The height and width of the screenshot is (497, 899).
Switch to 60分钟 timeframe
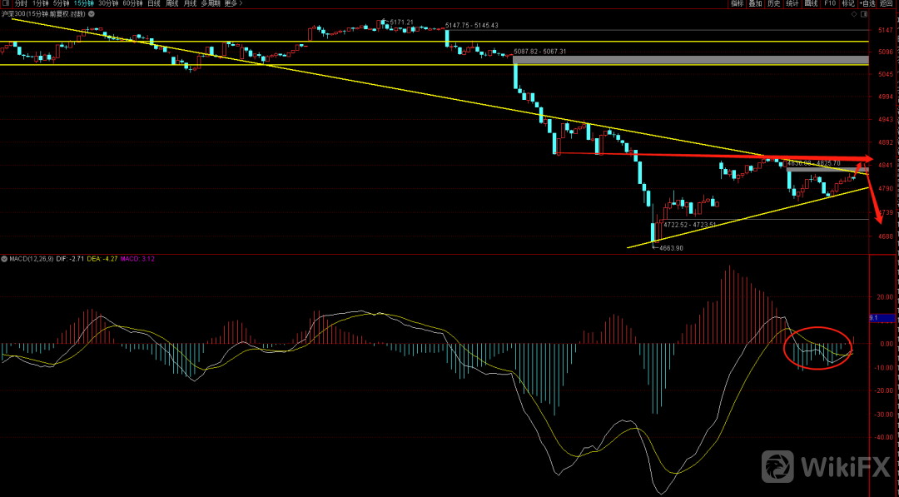point(132,4)
